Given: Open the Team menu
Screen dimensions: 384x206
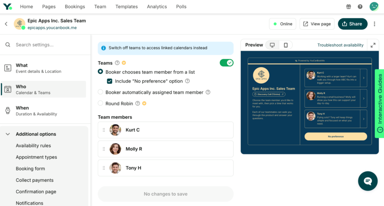Looking at the screenshot, I should [x=100, y=7].
